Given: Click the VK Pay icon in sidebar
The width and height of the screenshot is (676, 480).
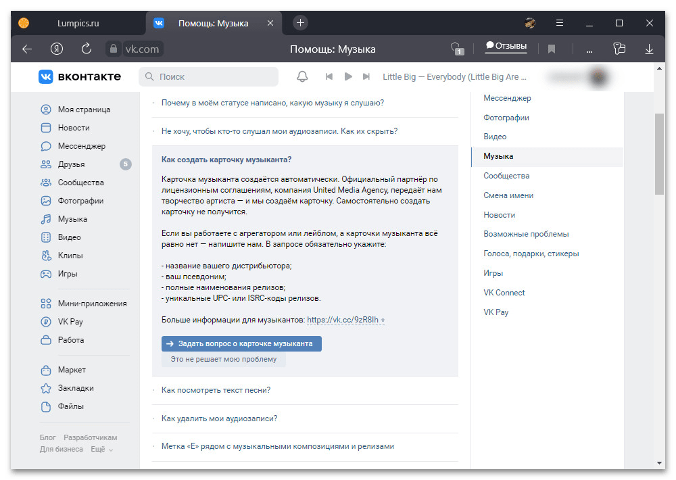Looking at the screenshot, I should [x=46, y=322].
